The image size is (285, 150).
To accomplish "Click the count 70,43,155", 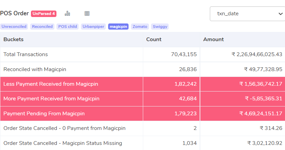I will tap(184, 54).
